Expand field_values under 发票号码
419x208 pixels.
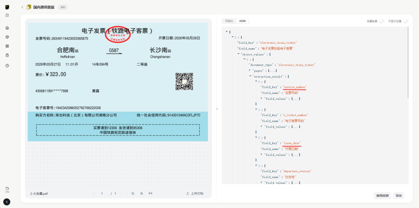coord(261,99)
